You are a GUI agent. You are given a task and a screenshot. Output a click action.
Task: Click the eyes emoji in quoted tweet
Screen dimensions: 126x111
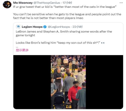coord(103,43)
